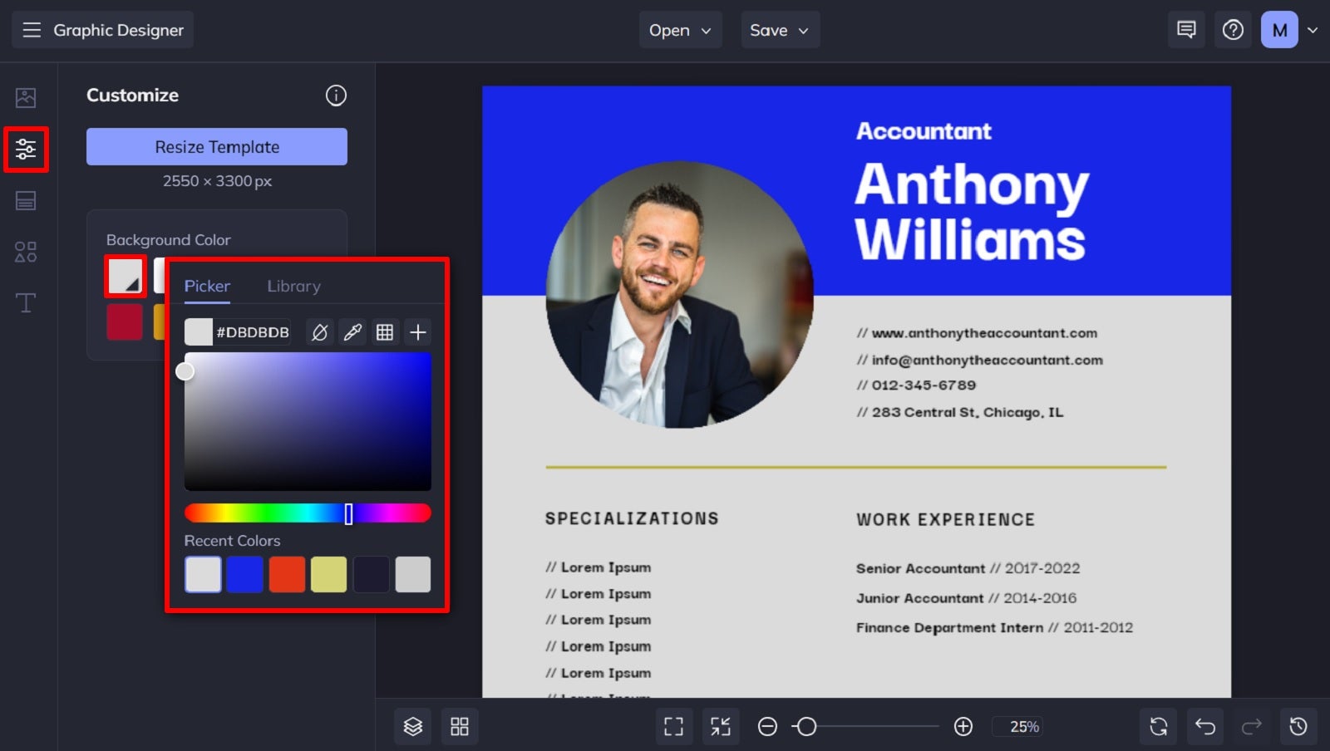Open the grid view icon near Layers
This screenshot has height=751, width=1330.
(x=460, y=726)
